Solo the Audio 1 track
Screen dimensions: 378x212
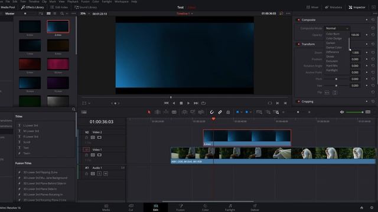point(99,174)
